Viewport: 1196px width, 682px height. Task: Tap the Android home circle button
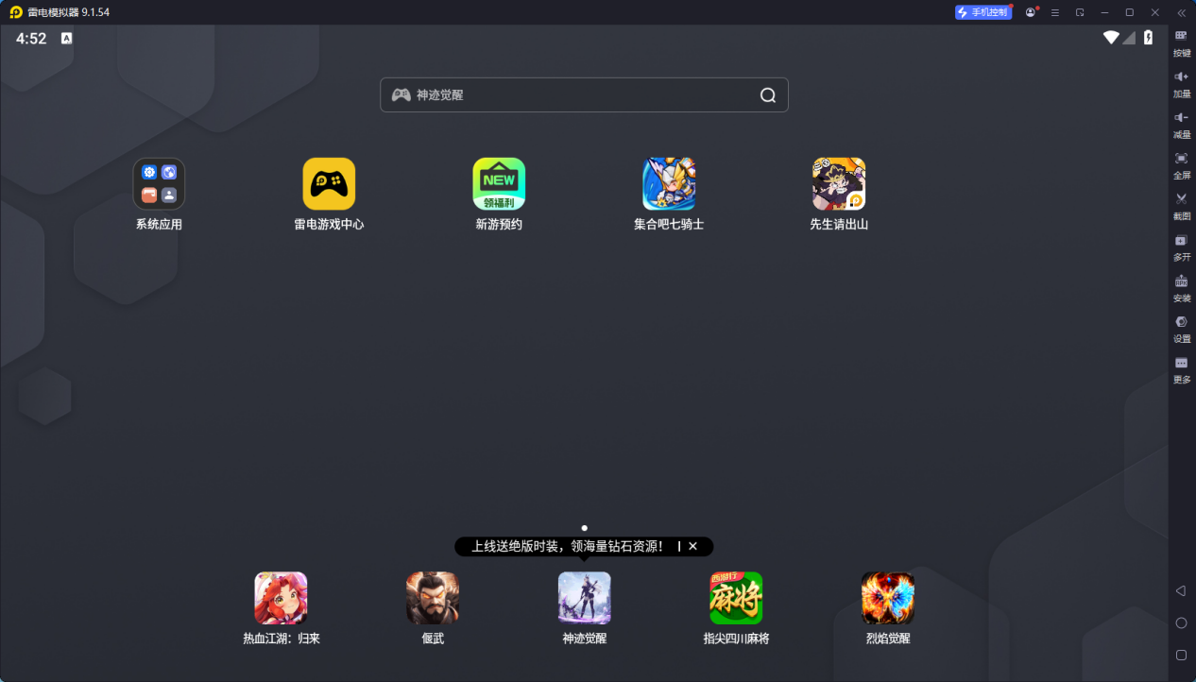point(1181,622)
